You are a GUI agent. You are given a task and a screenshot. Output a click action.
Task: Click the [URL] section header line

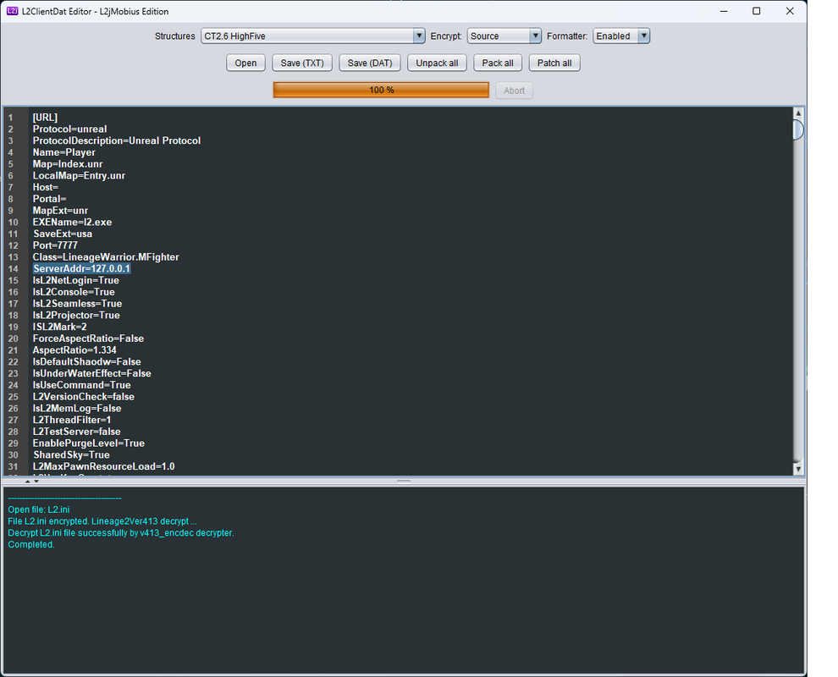click(45, 117)
